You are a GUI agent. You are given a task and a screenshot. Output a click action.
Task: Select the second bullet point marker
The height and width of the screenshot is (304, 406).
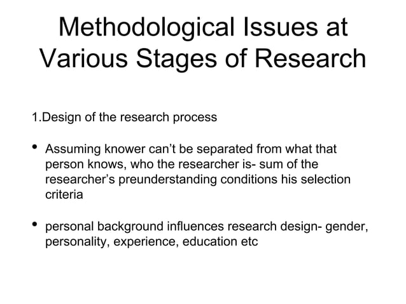click(x=35, y=224)
